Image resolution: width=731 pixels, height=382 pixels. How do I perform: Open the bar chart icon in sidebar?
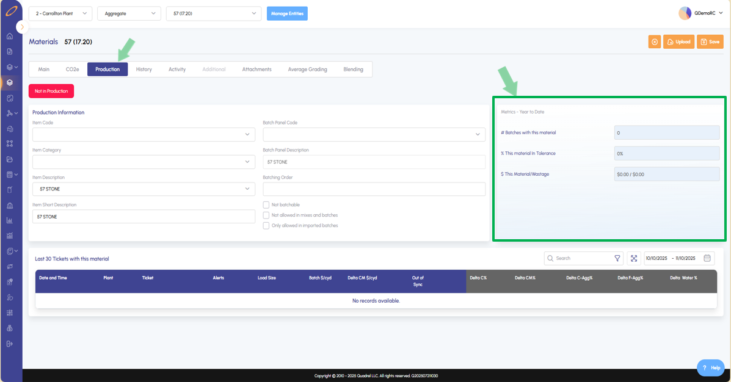coord(10,220)
